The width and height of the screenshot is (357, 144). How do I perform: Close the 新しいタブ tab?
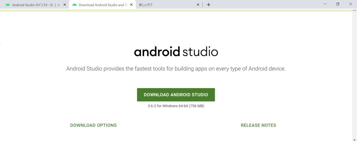198,5
